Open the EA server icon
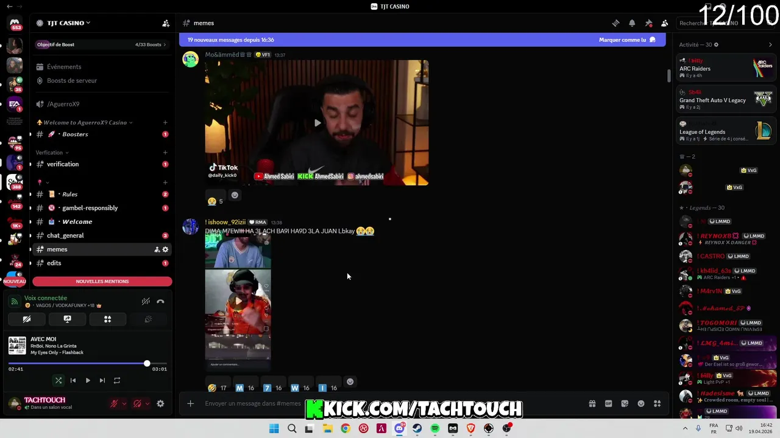The width and height of the screenshot is (780, 438). pyautogui.click(x=15, y=104)
